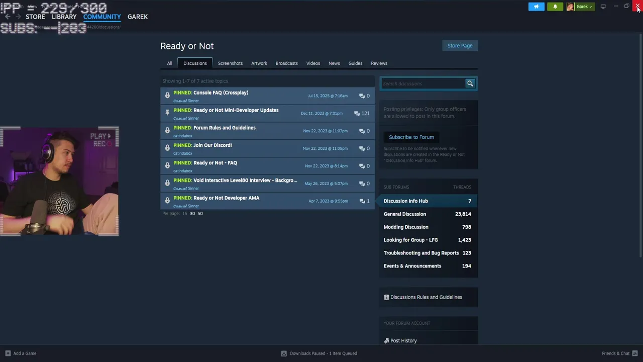
Task: Set per page to 30
Action: (x=192, y=214)
